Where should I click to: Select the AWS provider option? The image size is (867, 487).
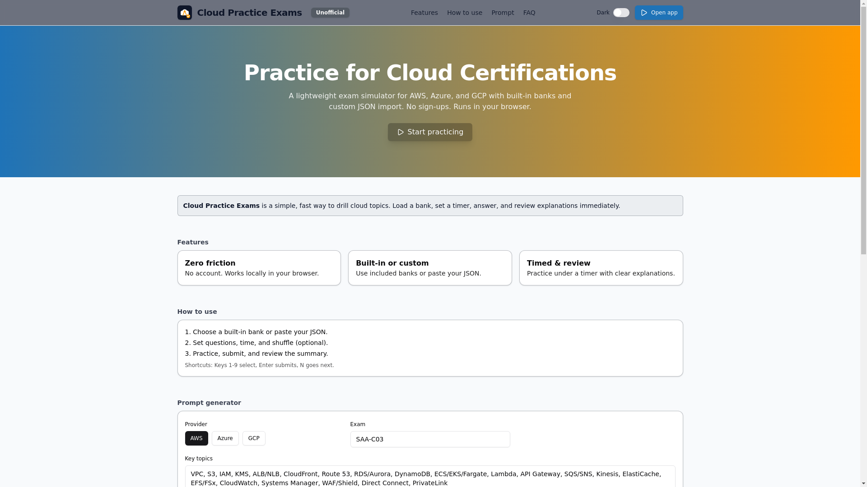[x=196, y=438]
